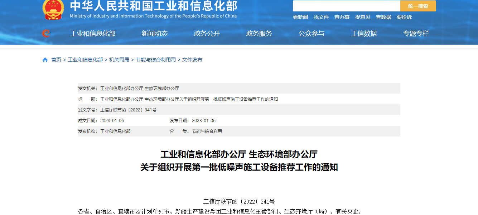The height and width of the screenshot is (215, 478).
Task: Click the 成文日期 value 2023-01-06
Action: (x=112, y=121)
